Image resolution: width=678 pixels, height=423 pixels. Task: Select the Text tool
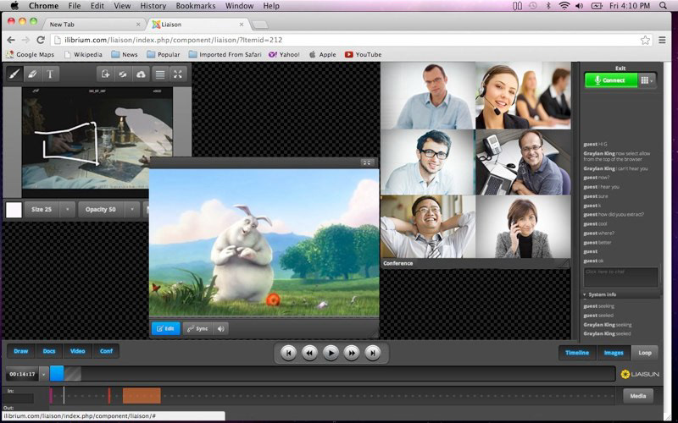click(50, 74)
